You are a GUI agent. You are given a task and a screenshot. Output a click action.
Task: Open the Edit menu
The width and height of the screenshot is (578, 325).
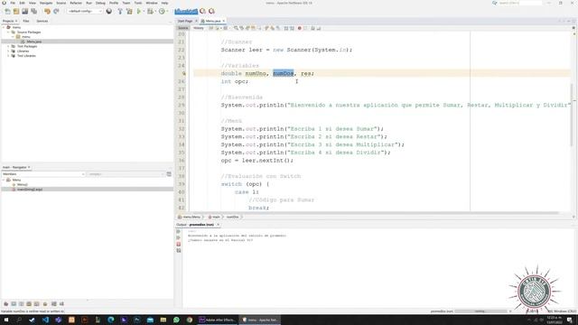tap(22, 3)
